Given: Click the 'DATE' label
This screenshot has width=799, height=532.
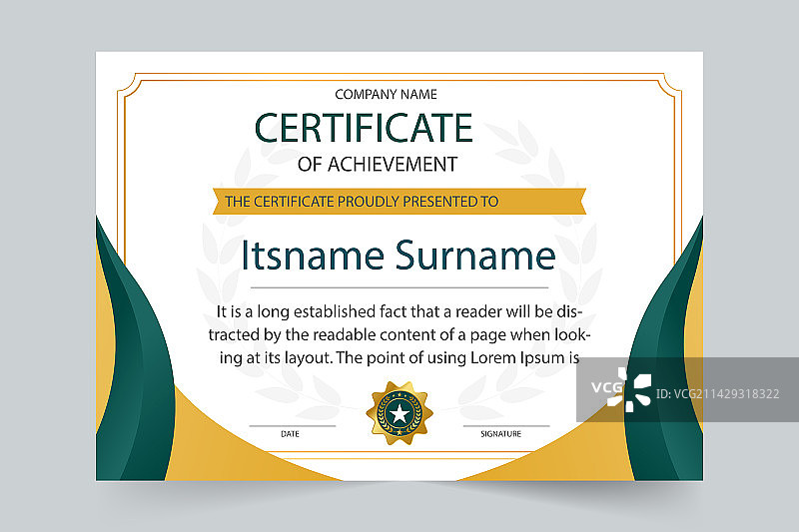Looking at the screenshot, I should coord(290,434).
